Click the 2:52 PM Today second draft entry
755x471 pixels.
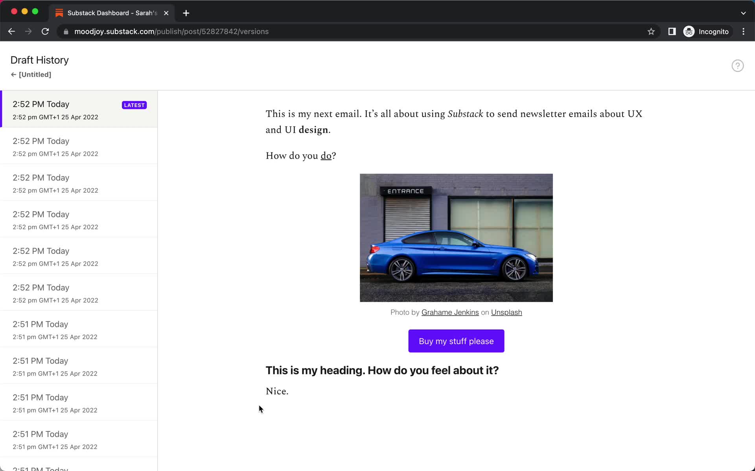(79, 146)
